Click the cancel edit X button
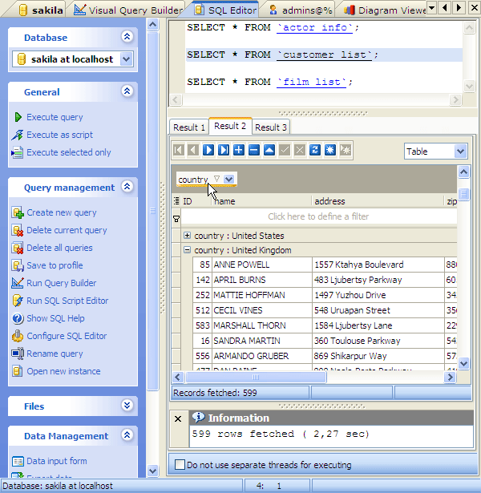Viewport: 481px width, 493px height. pos(300,150)
